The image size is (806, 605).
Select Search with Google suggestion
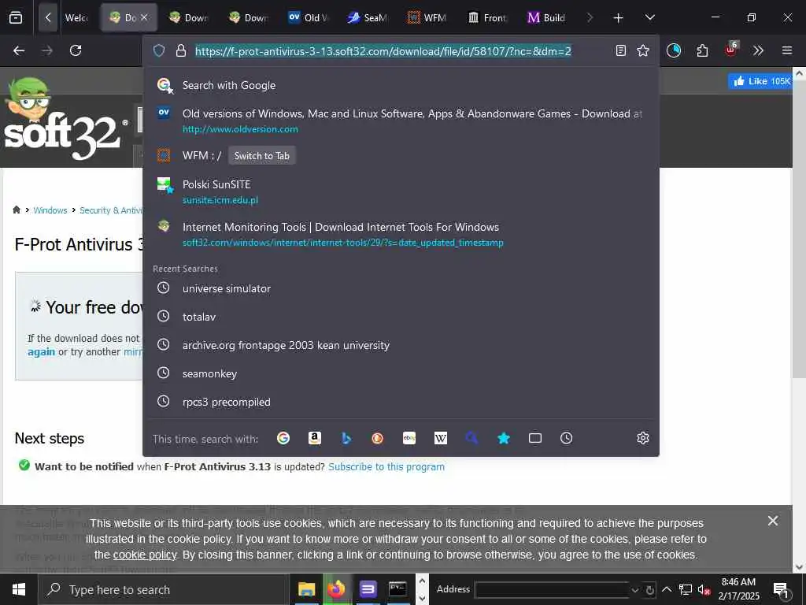(x=401, y=85)
